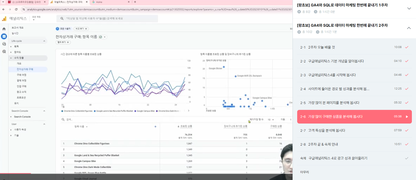Select 구매 여정 in sidebar
Image resolution: width=416 pixels, height=180 pixels.
coord(22,75)
